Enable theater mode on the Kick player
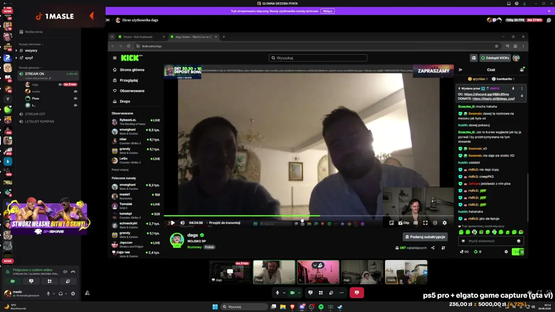The image size is (555, 312). click(x=415, y=223)
